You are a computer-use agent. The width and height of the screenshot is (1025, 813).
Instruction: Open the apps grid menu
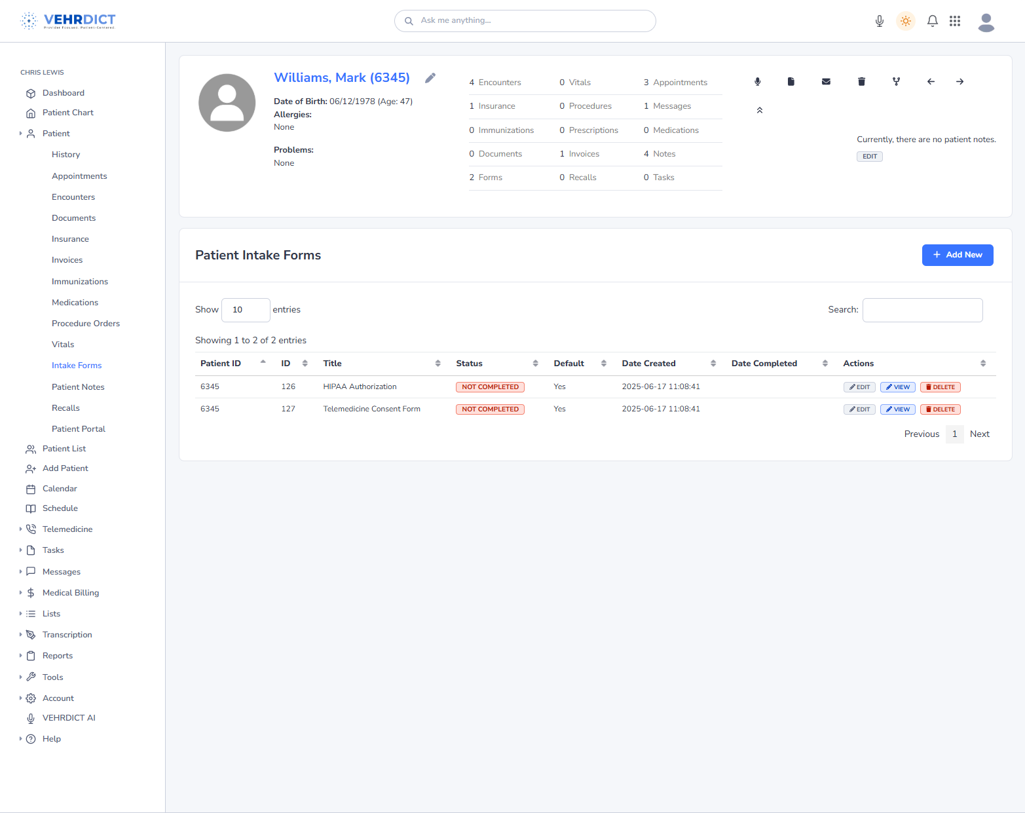click(955, 21)
